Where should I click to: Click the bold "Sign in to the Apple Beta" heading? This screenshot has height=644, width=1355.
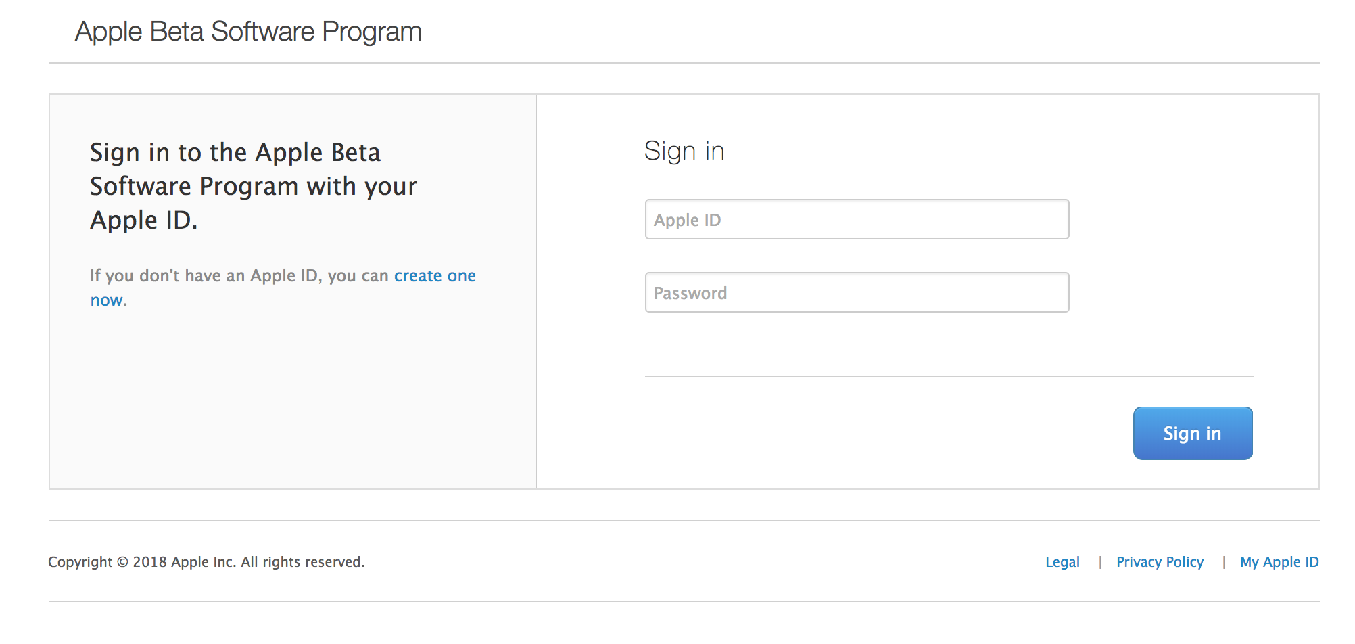235,153
